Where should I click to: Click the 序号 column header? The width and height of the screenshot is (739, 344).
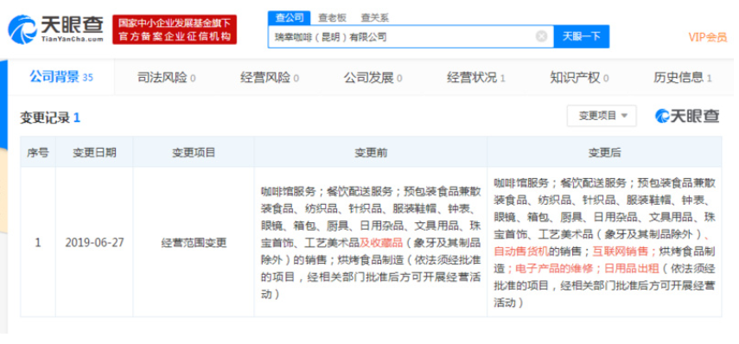[38, 152]
